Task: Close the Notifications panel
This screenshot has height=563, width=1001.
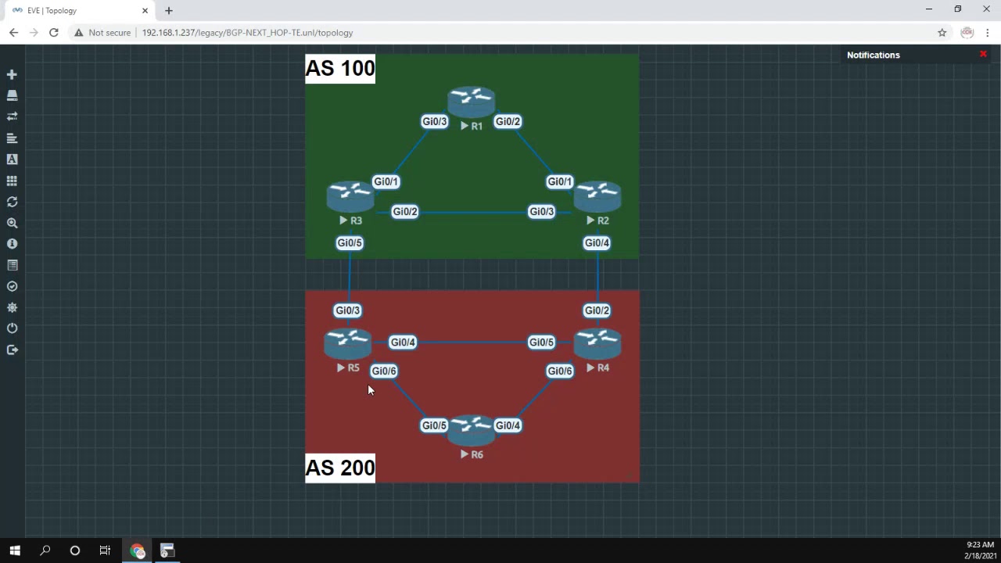Action: 983,54
